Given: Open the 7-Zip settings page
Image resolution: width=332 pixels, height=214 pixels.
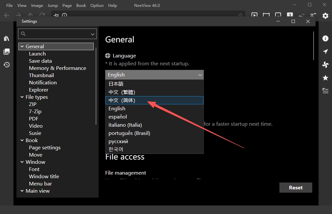Looking at the screenshot, I should pyautogui.click(x=35, y=112).
